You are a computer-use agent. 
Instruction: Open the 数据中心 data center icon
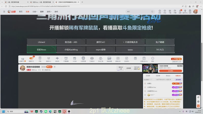pyautogui.click(x=48, y=59)
